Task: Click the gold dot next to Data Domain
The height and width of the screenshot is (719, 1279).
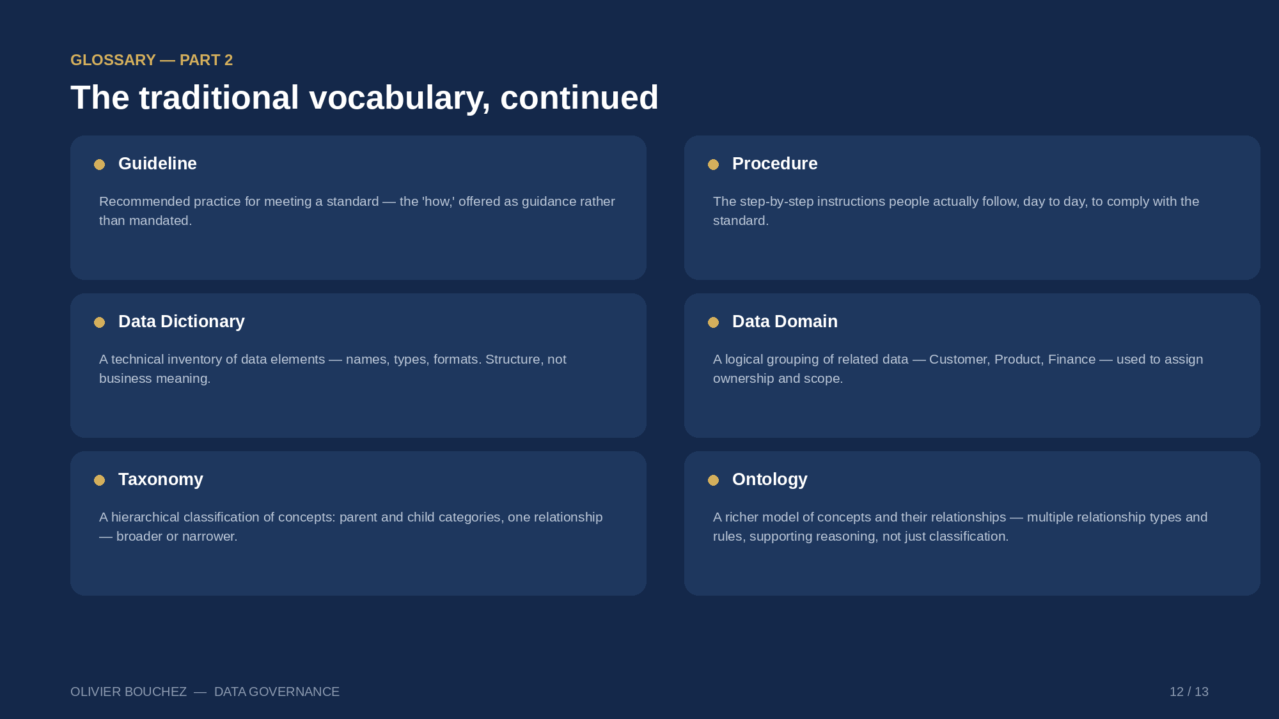Action: [713, 322]
